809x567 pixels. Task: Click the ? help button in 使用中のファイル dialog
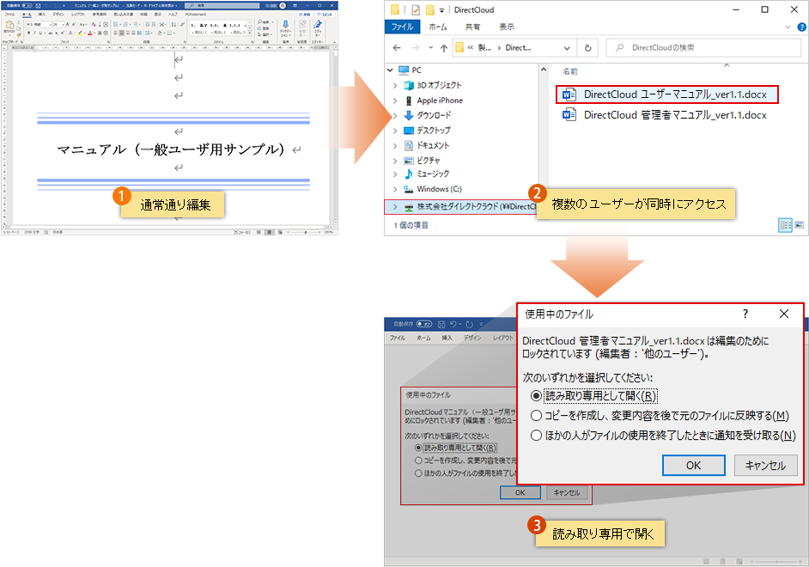pos(745,314)
